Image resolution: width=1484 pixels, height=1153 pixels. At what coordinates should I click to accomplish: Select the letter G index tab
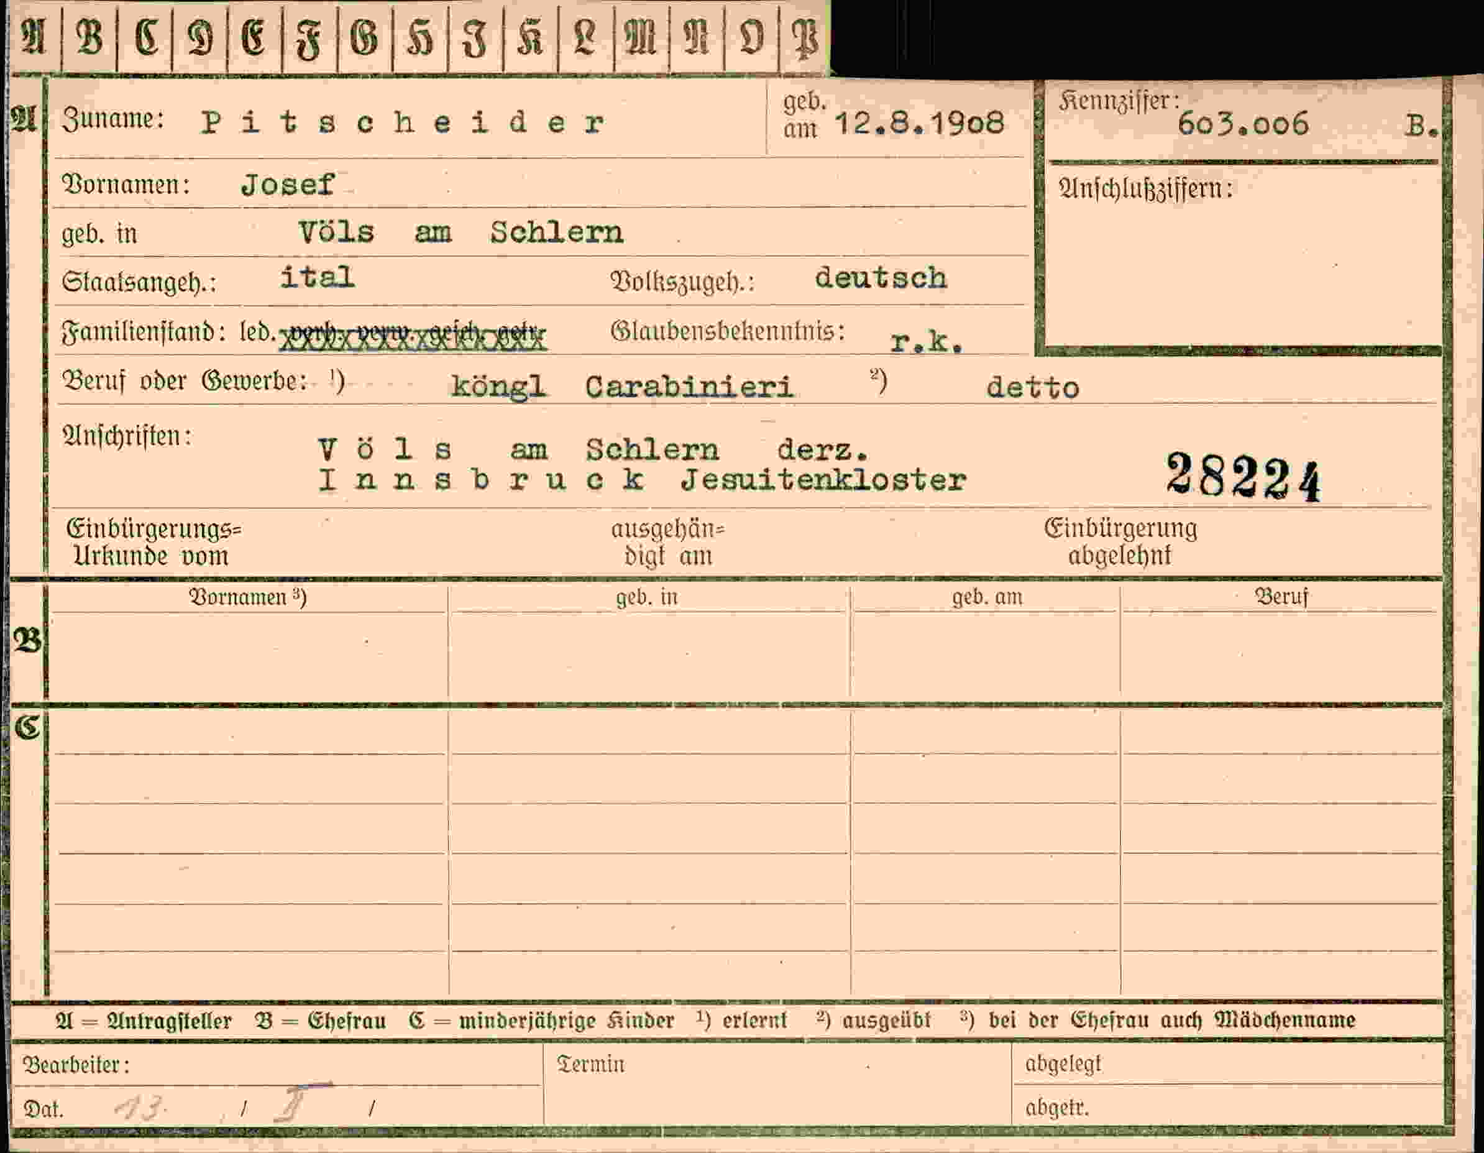364,35
